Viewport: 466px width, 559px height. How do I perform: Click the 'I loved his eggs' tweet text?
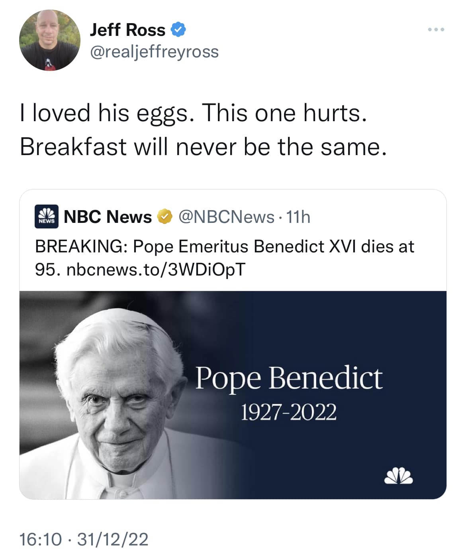click(193, 113)
